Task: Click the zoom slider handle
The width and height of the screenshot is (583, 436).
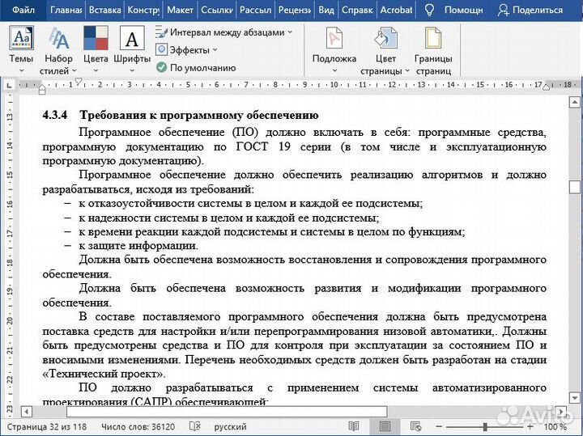Action: 485,427
